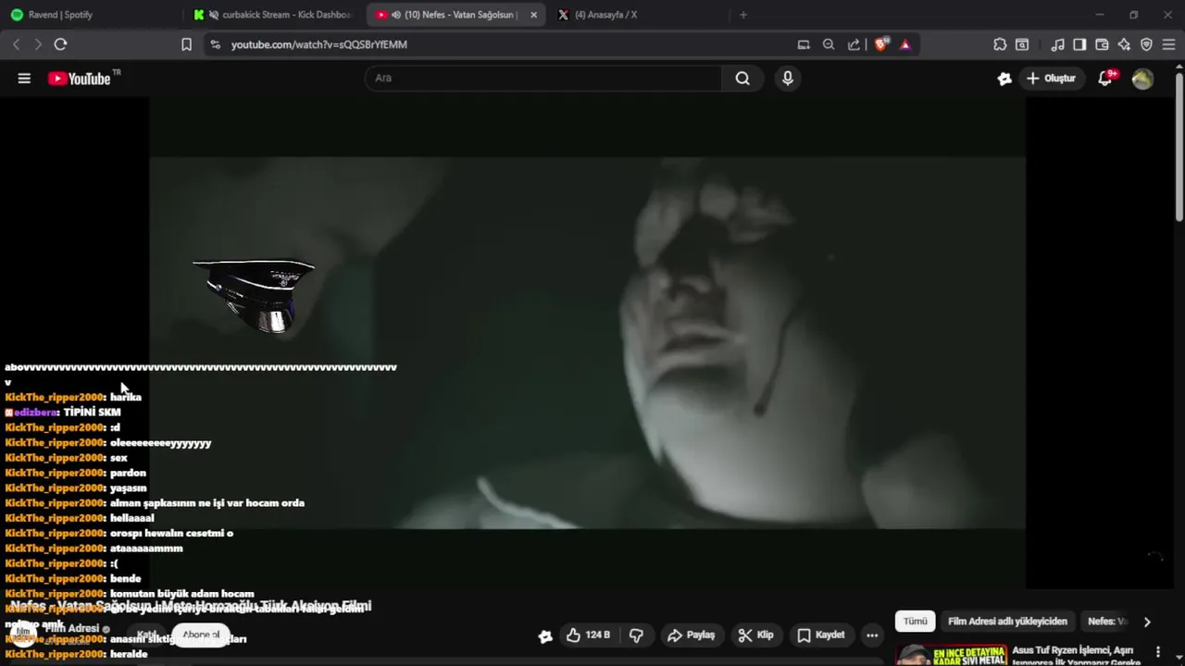Open the account avatar menu
The height and width of the screenshot is (666, 1185).
click(1142, 79)
